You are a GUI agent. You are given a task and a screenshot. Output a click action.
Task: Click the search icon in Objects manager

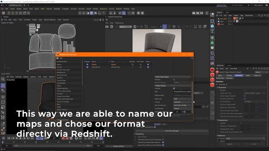(x=259, y=16)
